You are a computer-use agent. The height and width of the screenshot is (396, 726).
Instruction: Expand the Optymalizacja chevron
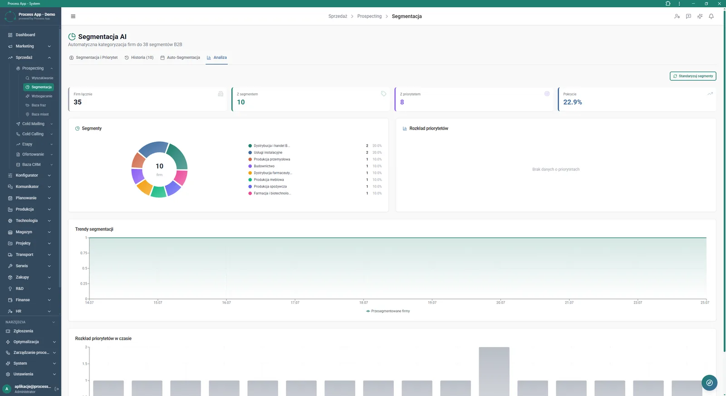pos(54,342)
